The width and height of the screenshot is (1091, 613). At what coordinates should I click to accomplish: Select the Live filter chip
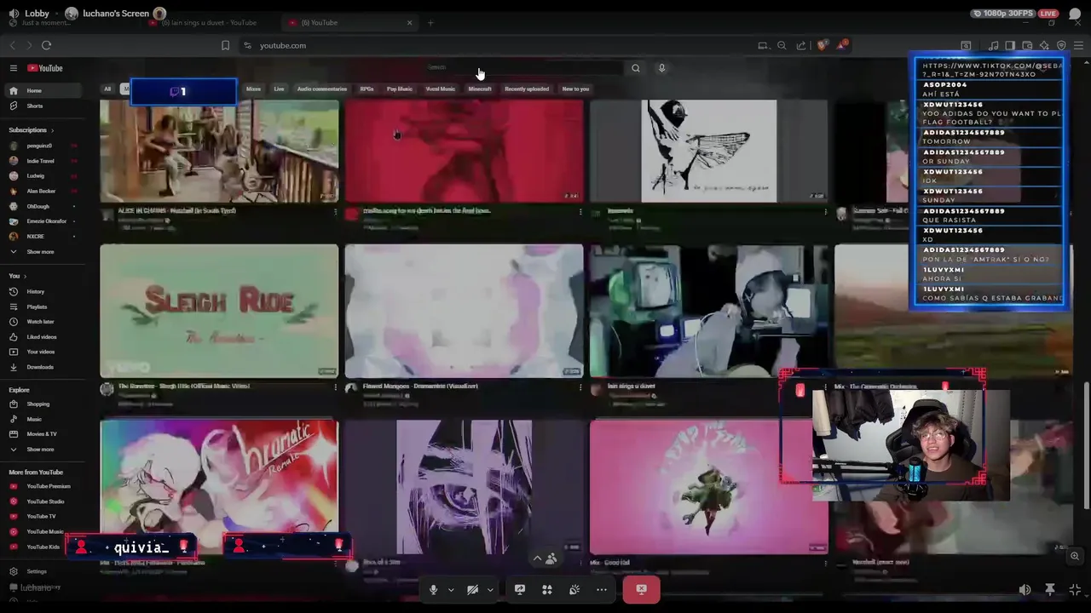pyautogui.click(x=279, y=89)
